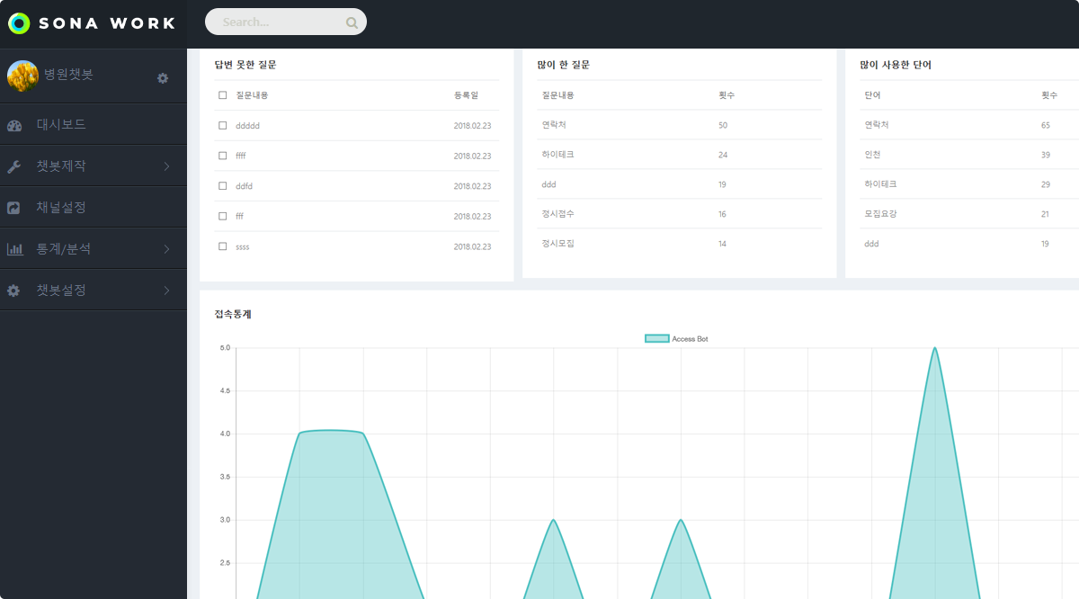
Task: Select the checkbox for question ssss
Action: [223, 246]
